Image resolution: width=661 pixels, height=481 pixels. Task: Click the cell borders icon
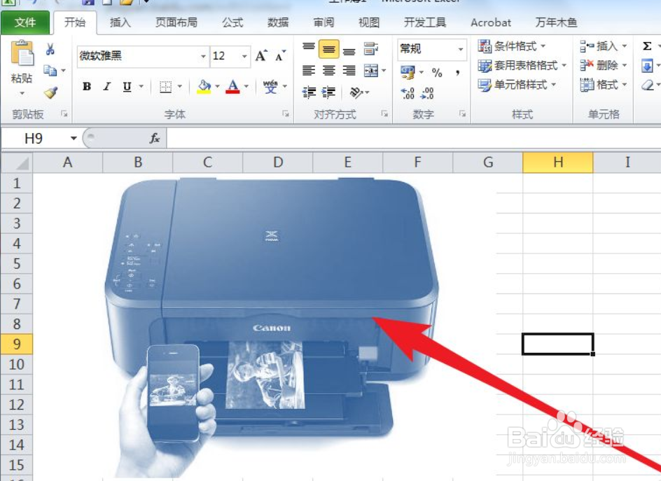pyautogui.click(x=166, y=87)
